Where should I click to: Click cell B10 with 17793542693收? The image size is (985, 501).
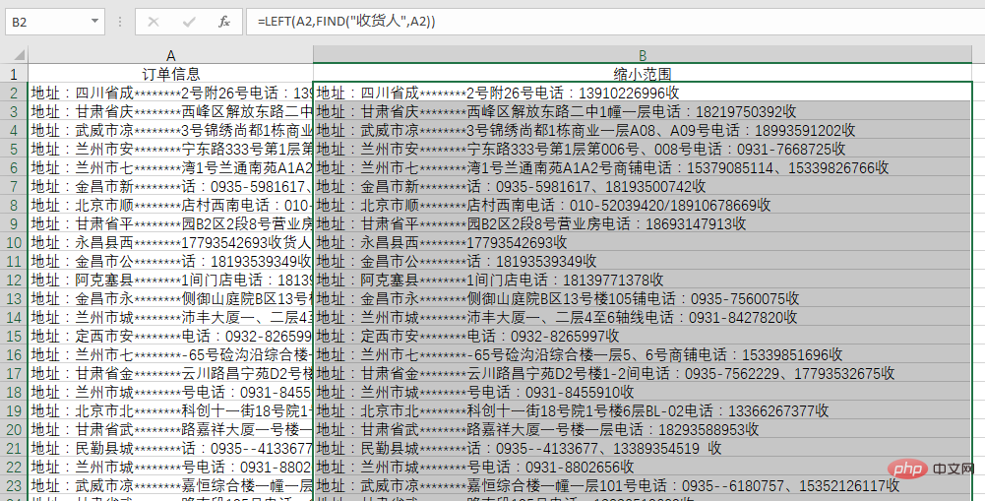tap(642, 242)
